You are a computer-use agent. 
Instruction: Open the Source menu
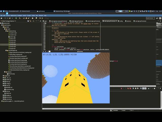[x=8, y=16]
